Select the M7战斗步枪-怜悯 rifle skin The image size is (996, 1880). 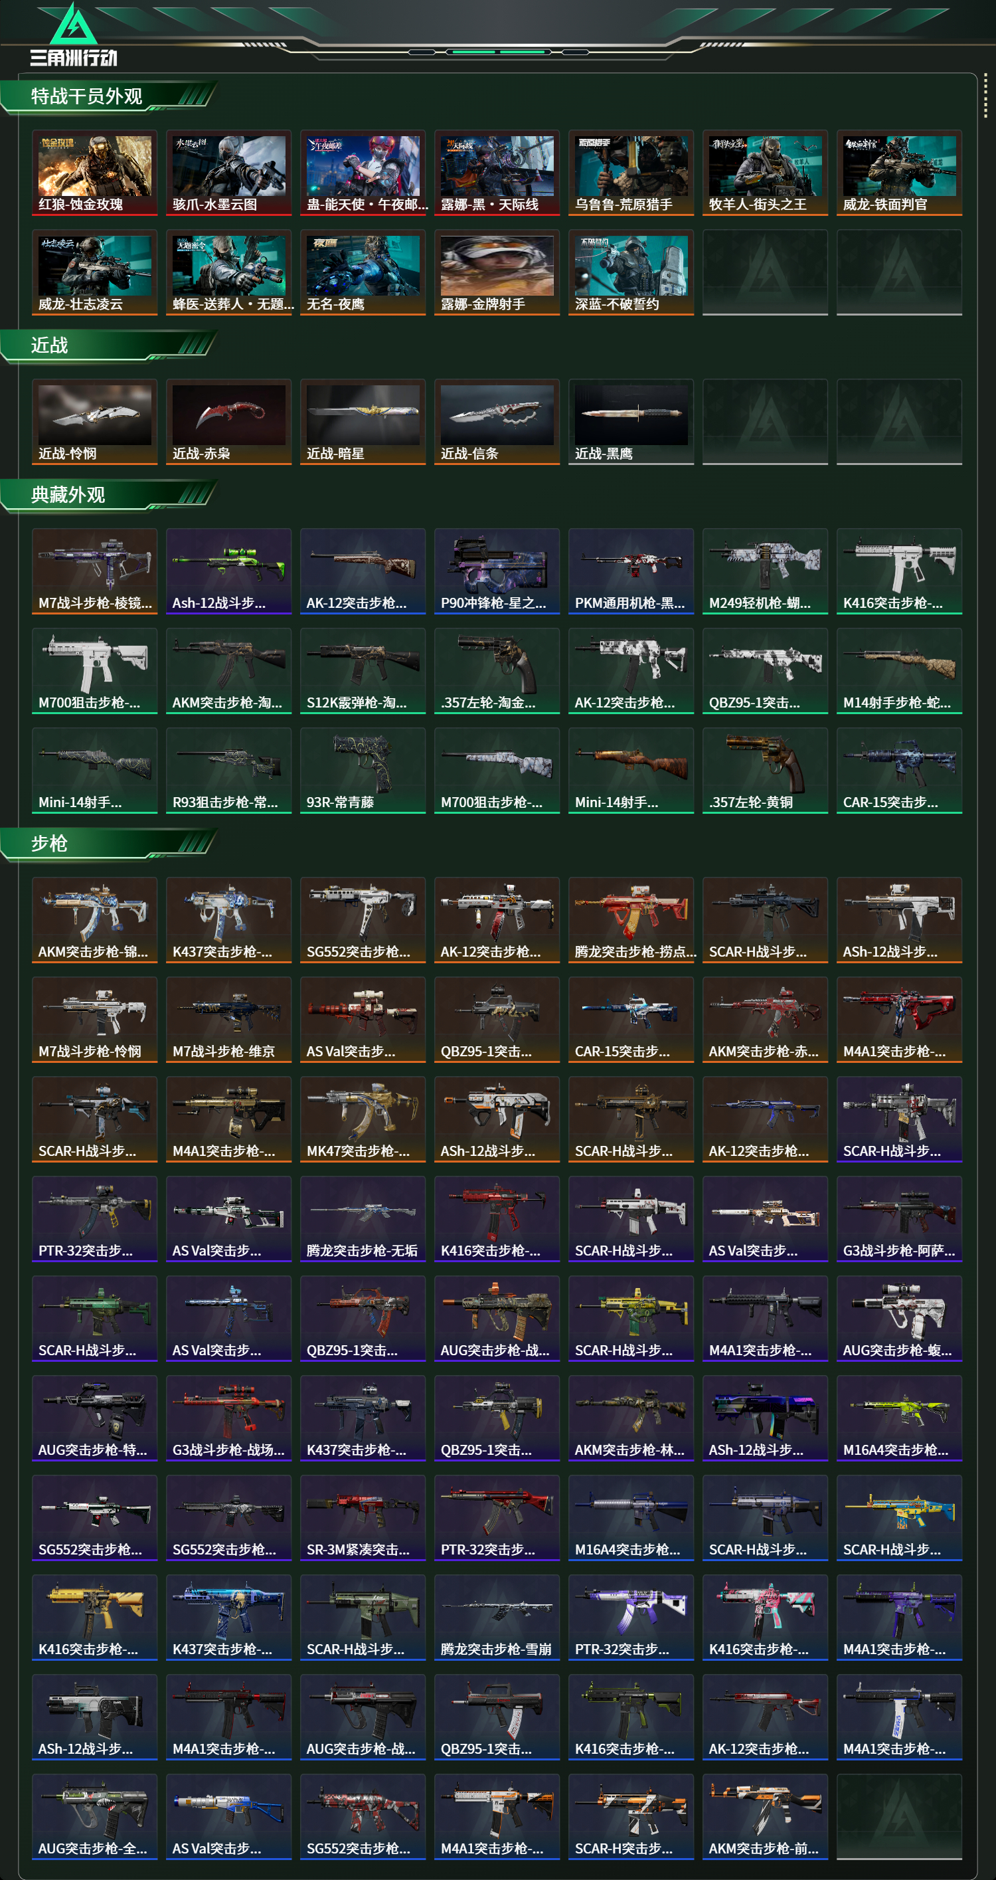95,1020
